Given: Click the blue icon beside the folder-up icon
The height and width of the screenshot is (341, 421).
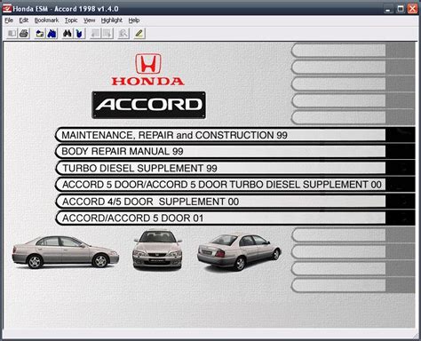Looking at the screenshot, I should coord(52,34).
